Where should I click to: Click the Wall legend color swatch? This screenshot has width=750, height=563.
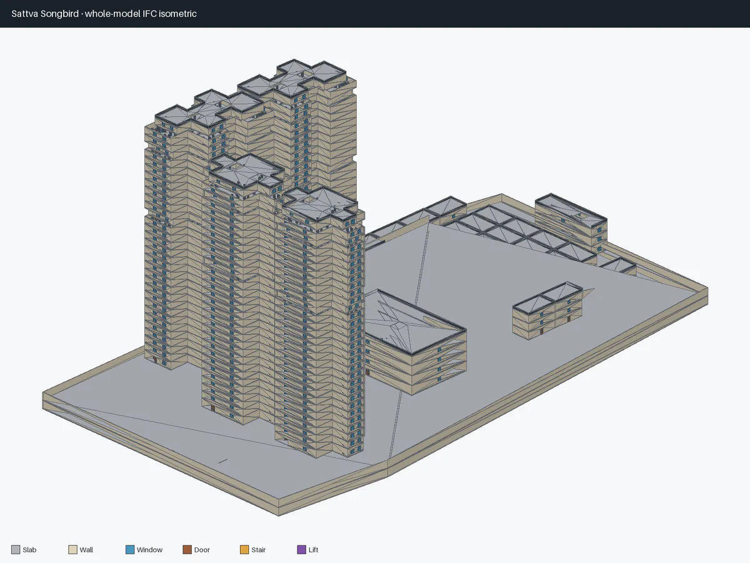point(72,550)
